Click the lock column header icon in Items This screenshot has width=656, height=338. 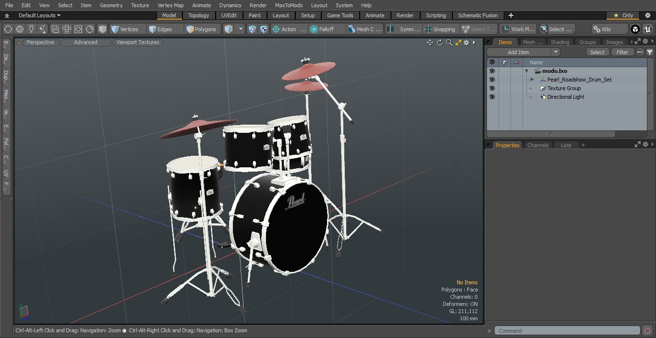(504, 62)
